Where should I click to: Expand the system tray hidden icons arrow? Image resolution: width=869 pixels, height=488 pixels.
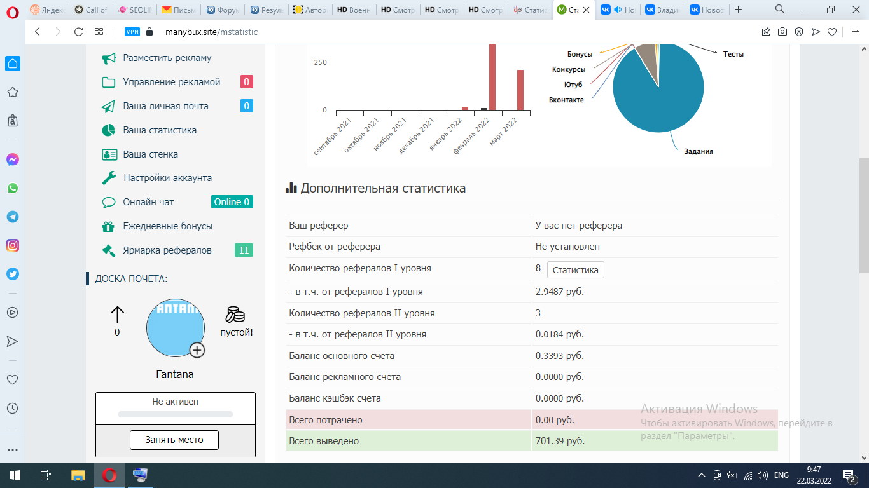click(x=702, y=475)
